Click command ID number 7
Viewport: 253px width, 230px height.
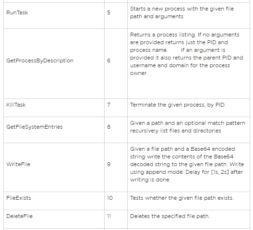[x=108, y=105]
